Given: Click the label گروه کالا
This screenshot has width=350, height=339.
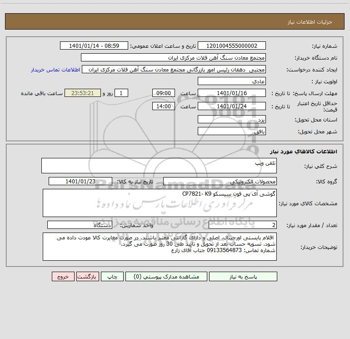Looking at the screenshot, I should tap(326, 182).
